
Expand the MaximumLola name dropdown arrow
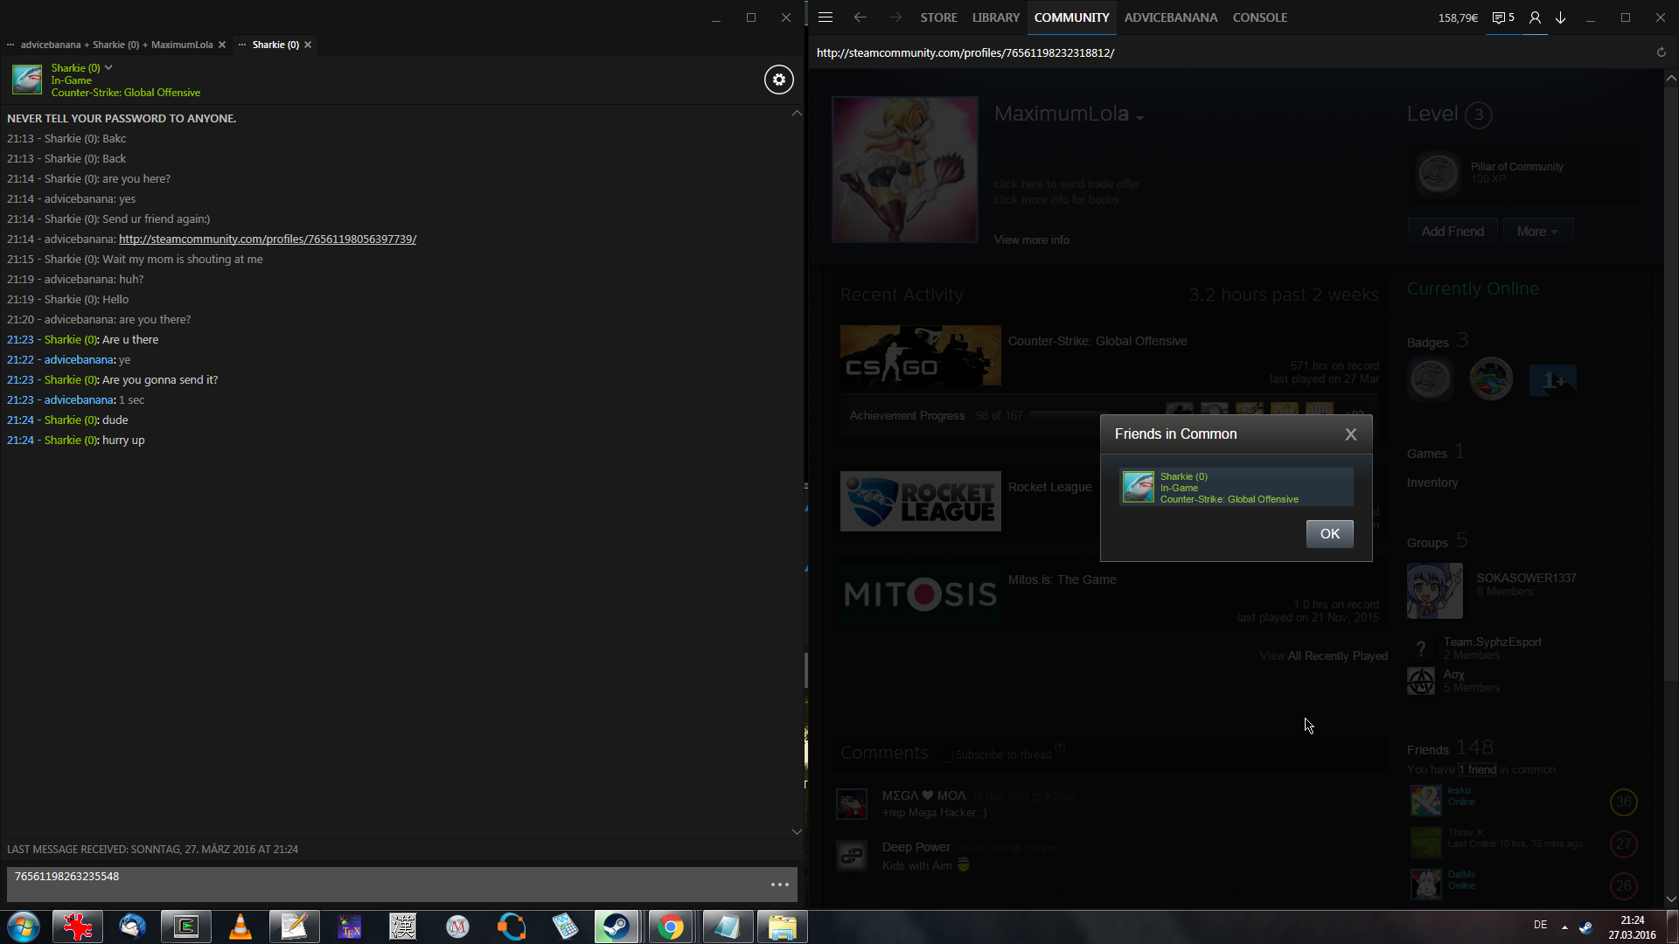coord(1139,117)
